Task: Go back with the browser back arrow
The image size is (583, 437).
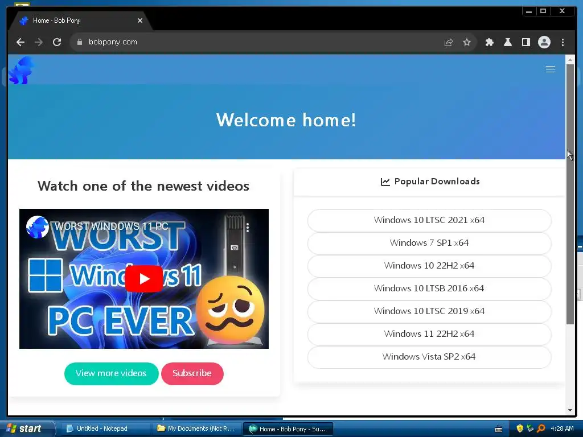Action: [20, 42]
